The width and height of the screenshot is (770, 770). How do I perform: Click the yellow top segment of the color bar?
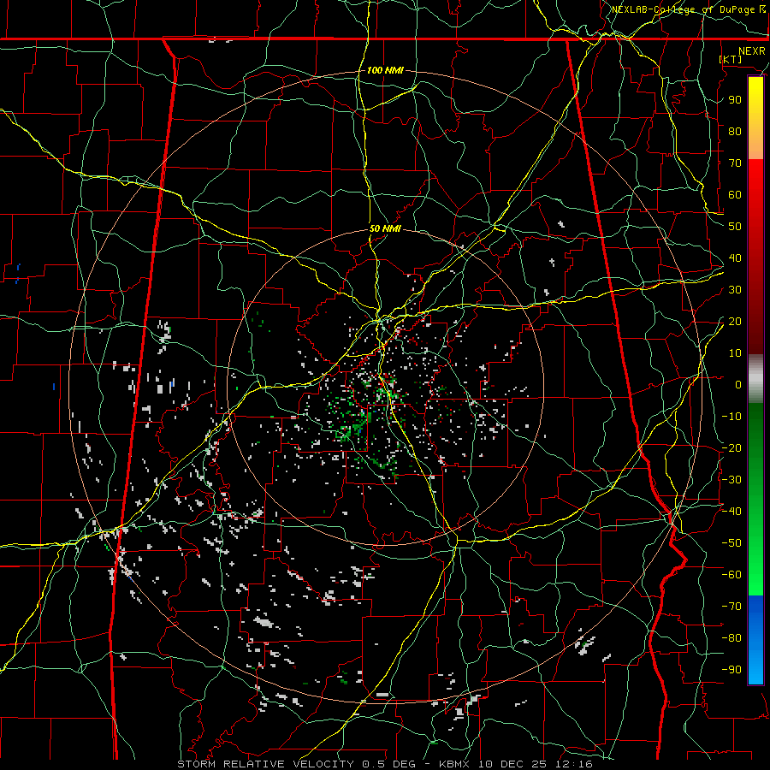(755, 118)
